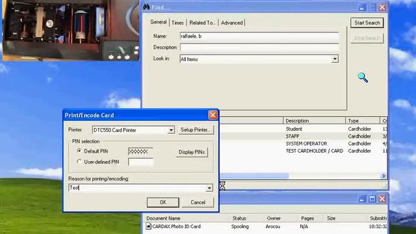Click Setup Printer... button
416x234 pixels.
[x=196, y=130]
